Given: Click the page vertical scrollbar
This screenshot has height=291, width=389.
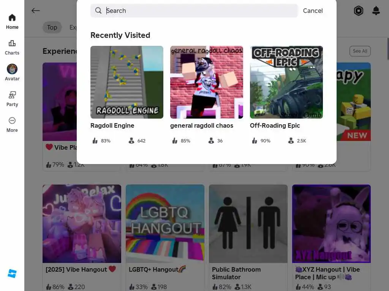Looking at the screenshot, I should tap(387, 49).
